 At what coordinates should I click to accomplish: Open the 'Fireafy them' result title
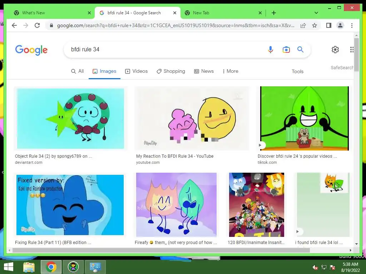[176, 242]
